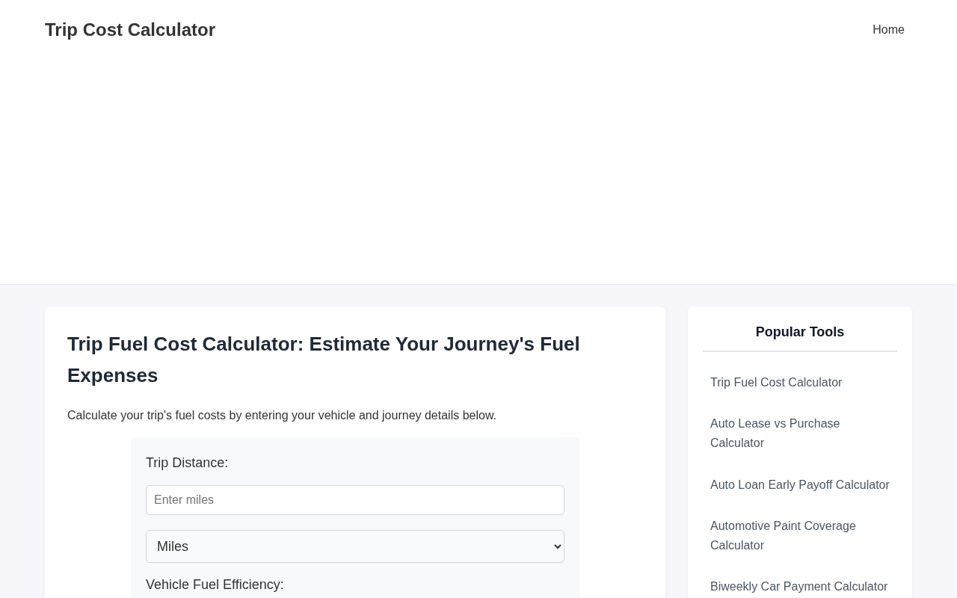957x598 pixels.
Task: Click the paragraph about calculating fuel costs
Action: 282,416
